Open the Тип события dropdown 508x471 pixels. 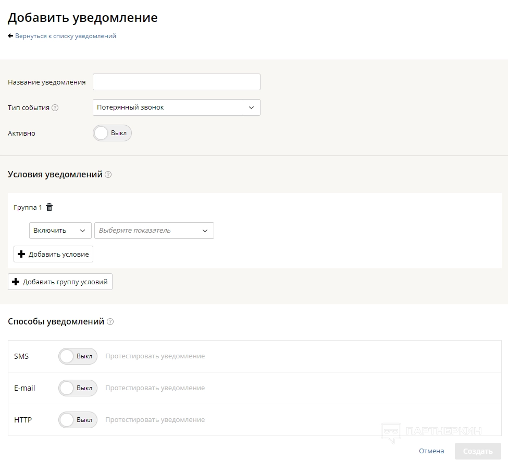pos(176,107)
